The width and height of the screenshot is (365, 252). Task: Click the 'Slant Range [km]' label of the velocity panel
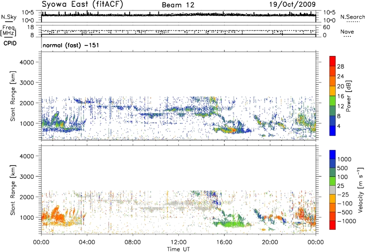pyautogui.click(x=13, y=190)
